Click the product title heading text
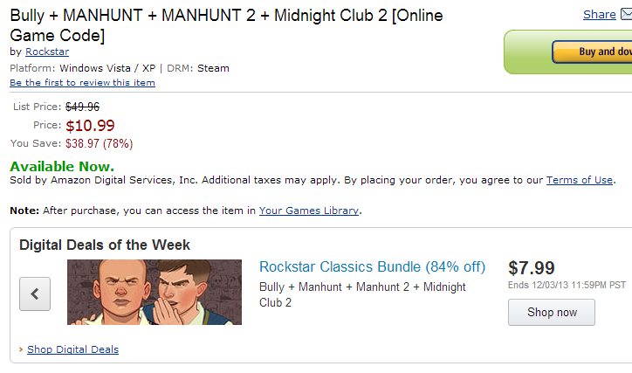This screenshot has height=373, width=632. coord(226,25)
